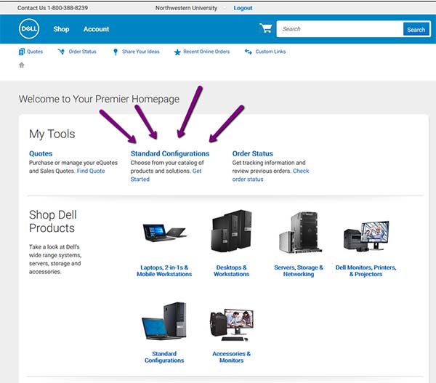Screen dimensions: 436x383
Task: Click the Quotes document icon in toolbar
Action: click(x=21, y=52)
